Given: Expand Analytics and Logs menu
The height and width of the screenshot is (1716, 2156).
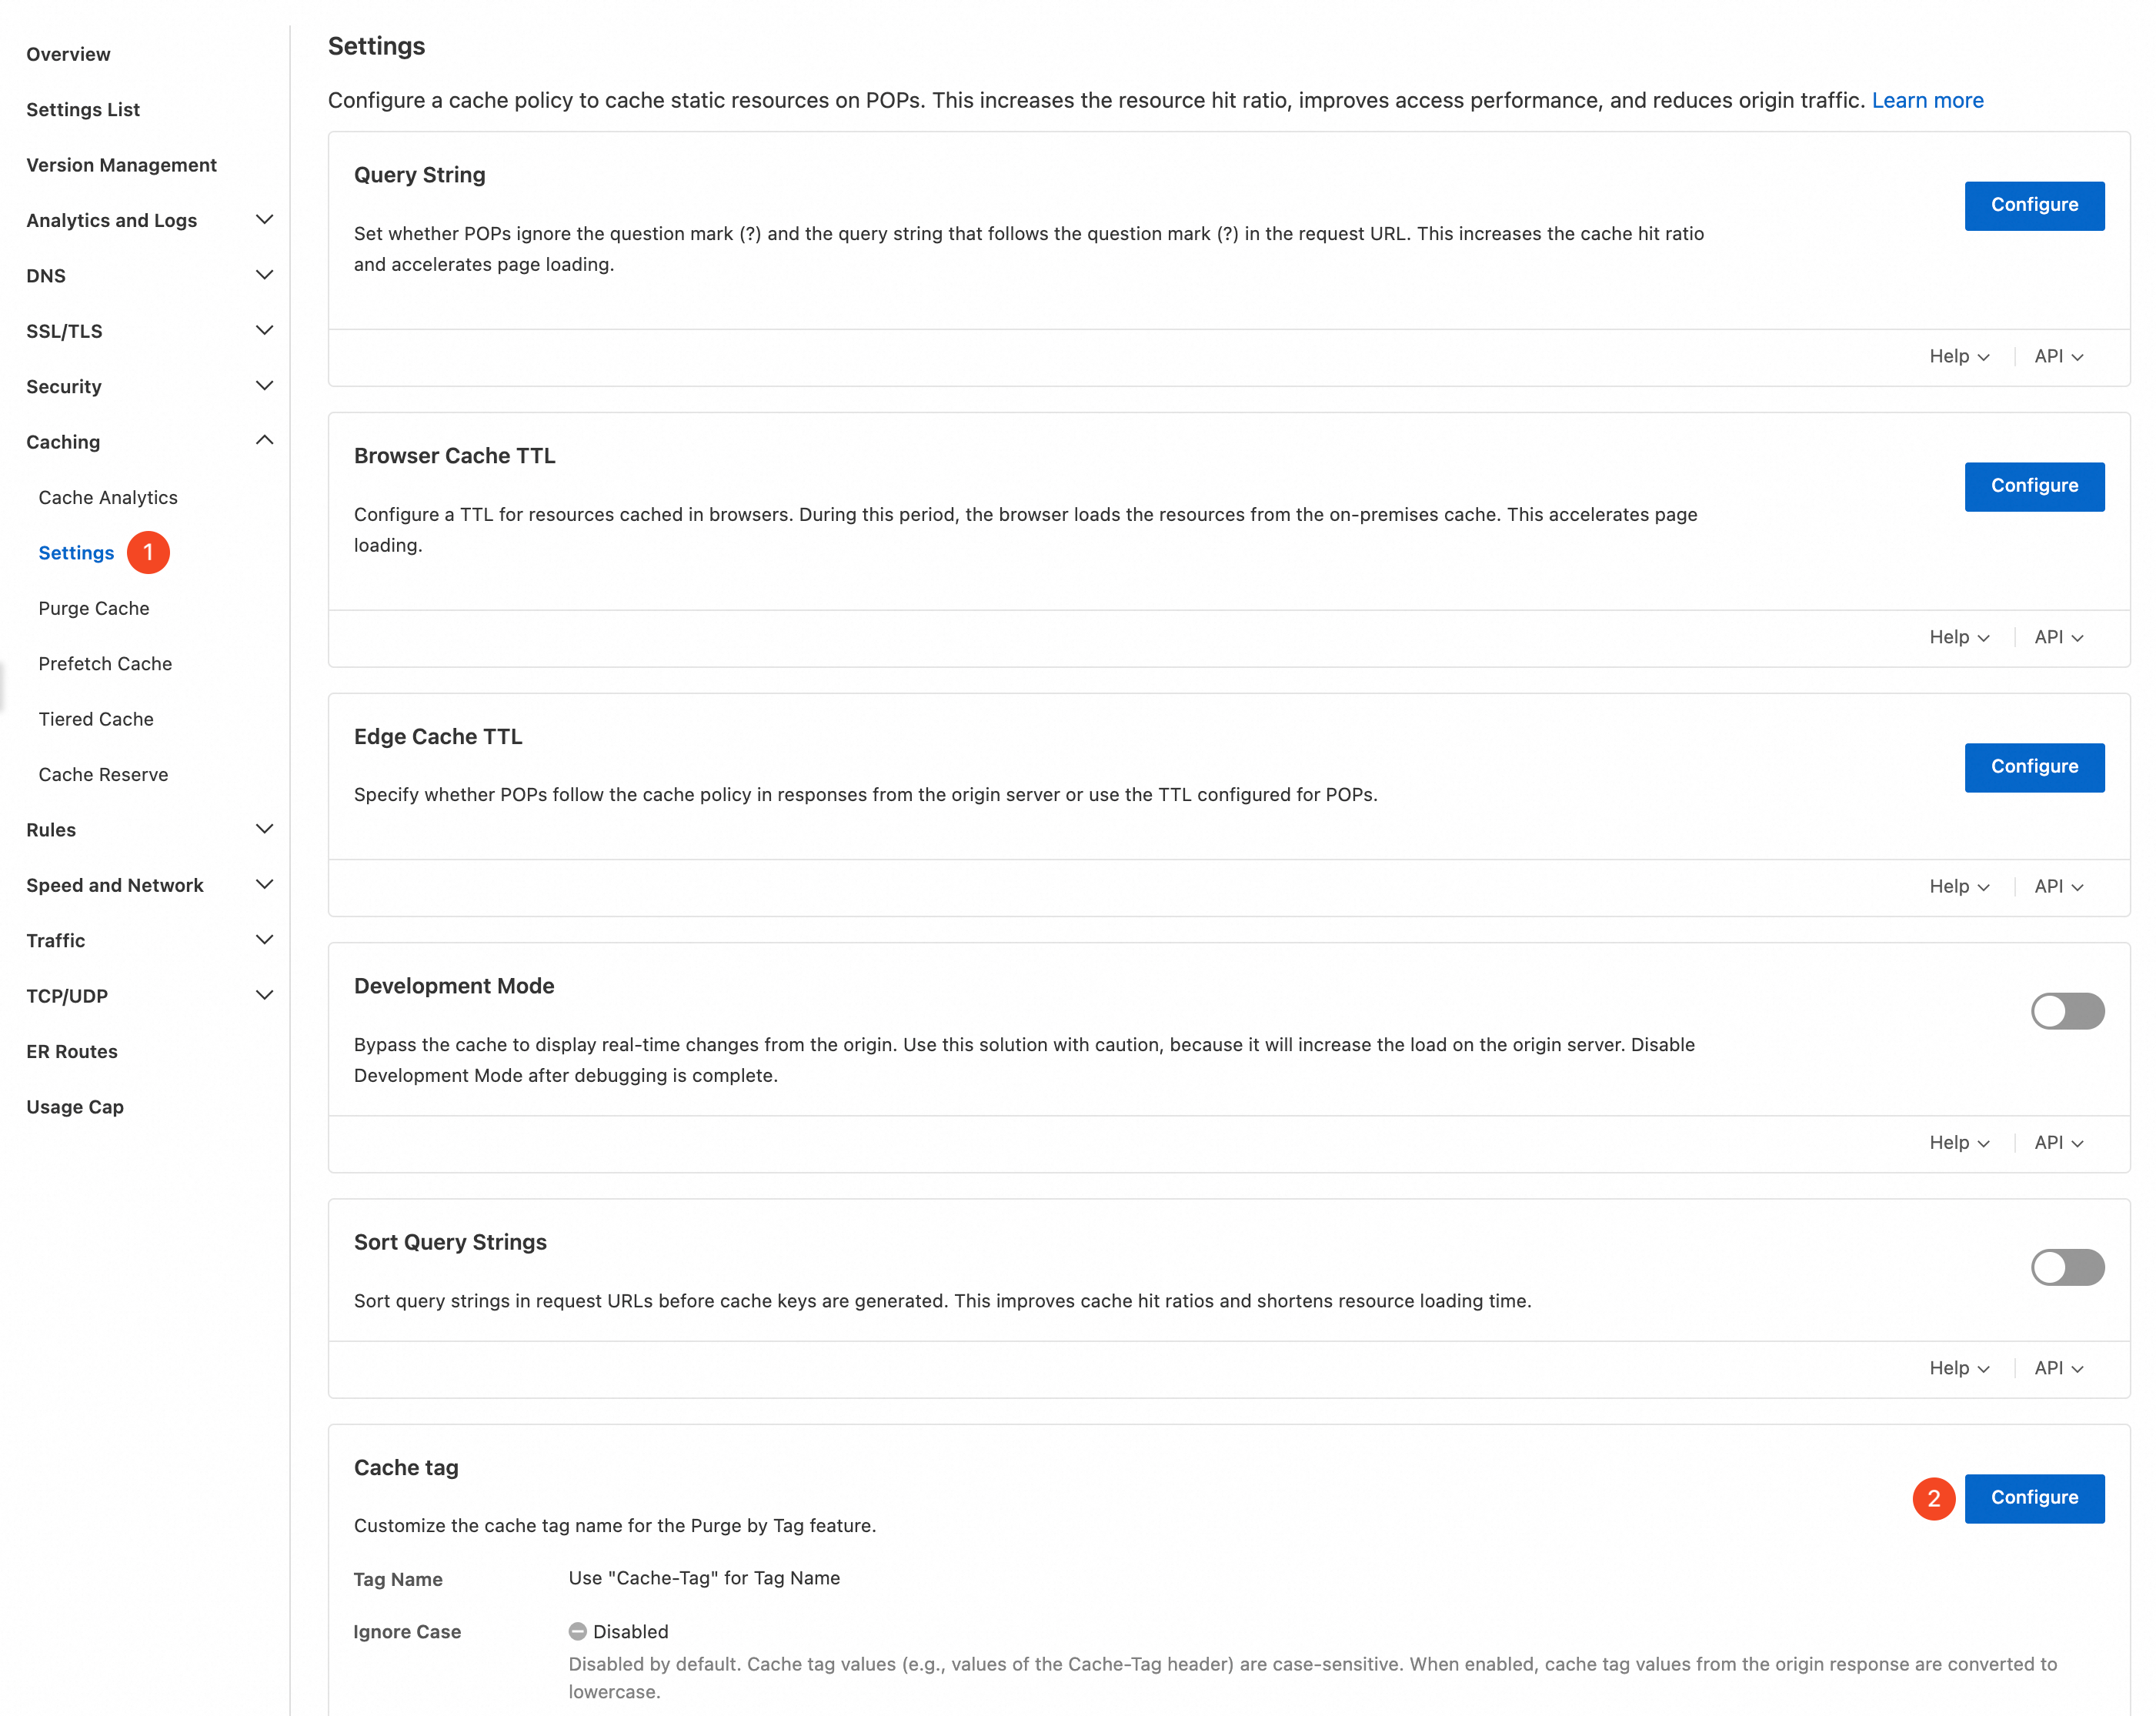Looking at the screenshot, I should coord(264,220).
